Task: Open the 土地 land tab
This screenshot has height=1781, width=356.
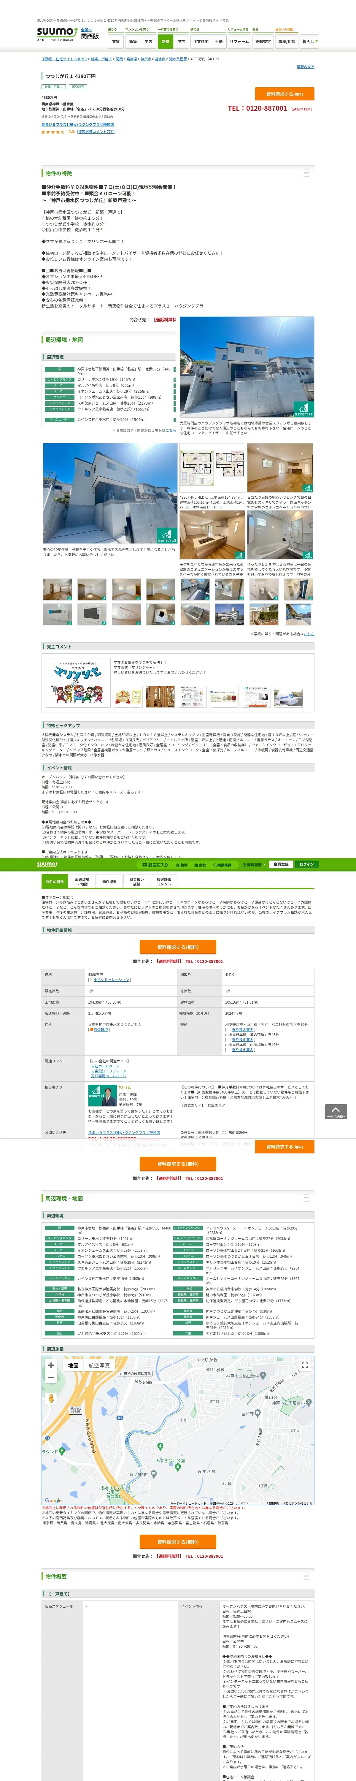Action: 218,42
